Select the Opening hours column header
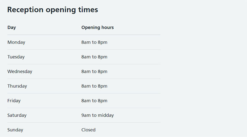This screenshot has height=137, width=247. click(x=98, y=27)
